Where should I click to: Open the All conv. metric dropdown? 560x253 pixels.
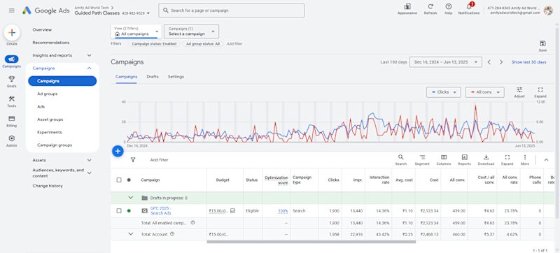[x=484, y=92]
